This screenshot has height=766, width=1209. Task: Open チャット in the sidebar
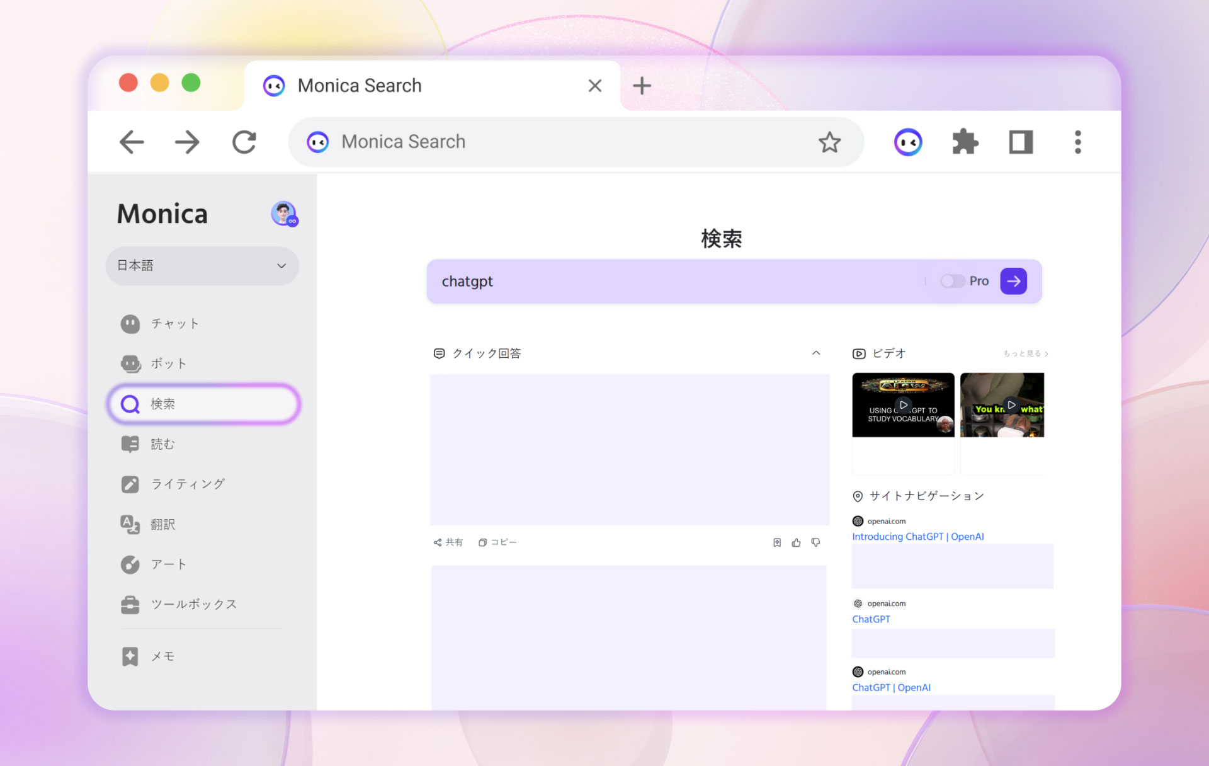pyautogui.click(x=174, y=324)
